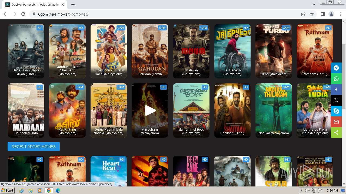Viewport: 346px width, 194px height.
Task: Click Turbo (Malayalam) title text
Action: pos(274,74)
